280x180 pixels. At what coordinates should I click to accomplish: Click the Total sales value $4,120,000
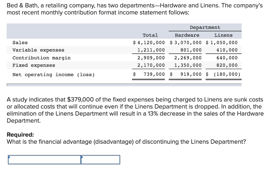point(149,43)
